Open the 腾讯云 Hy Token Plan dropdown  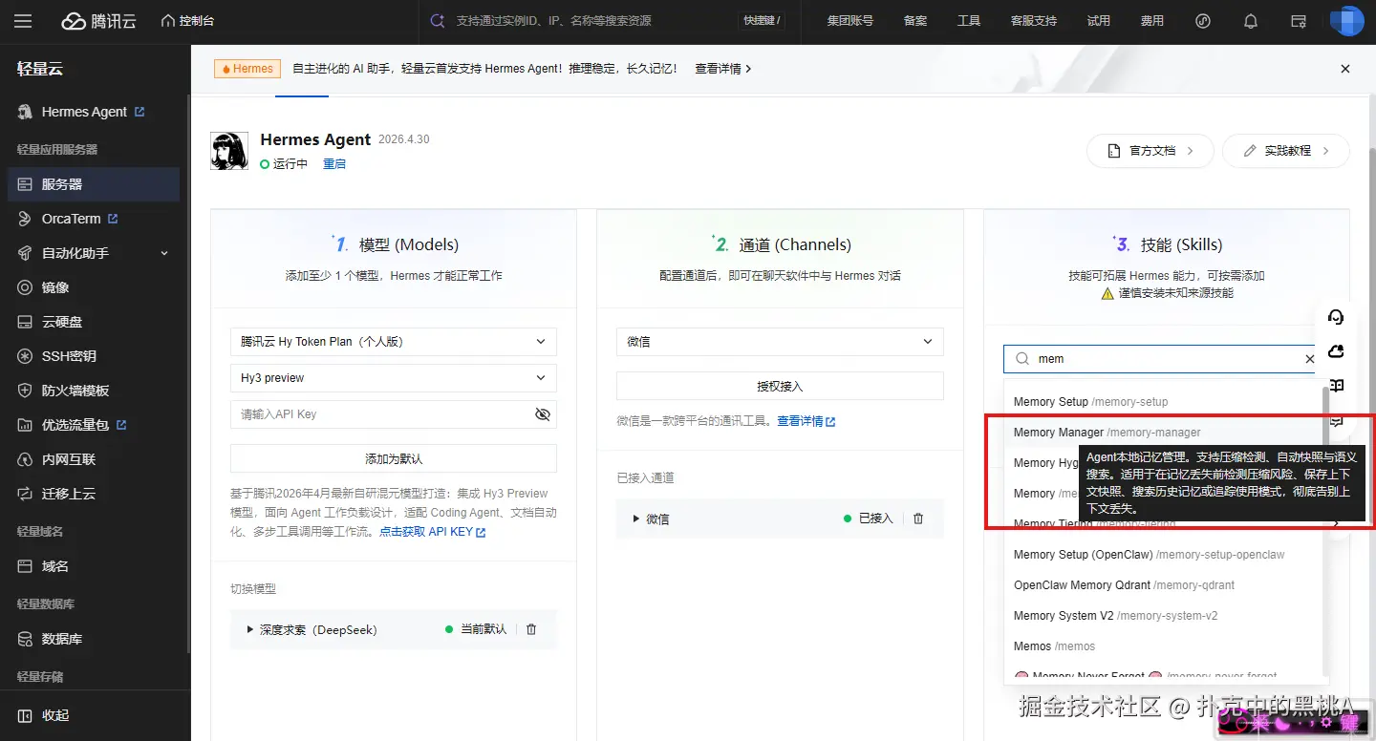[394, 342]
